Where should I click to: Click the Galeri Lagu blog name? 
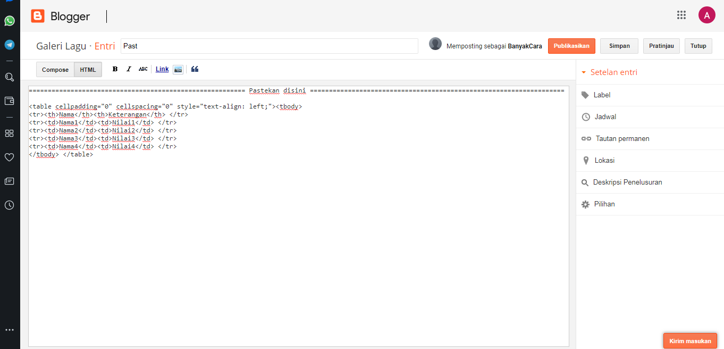coord(61,46)
